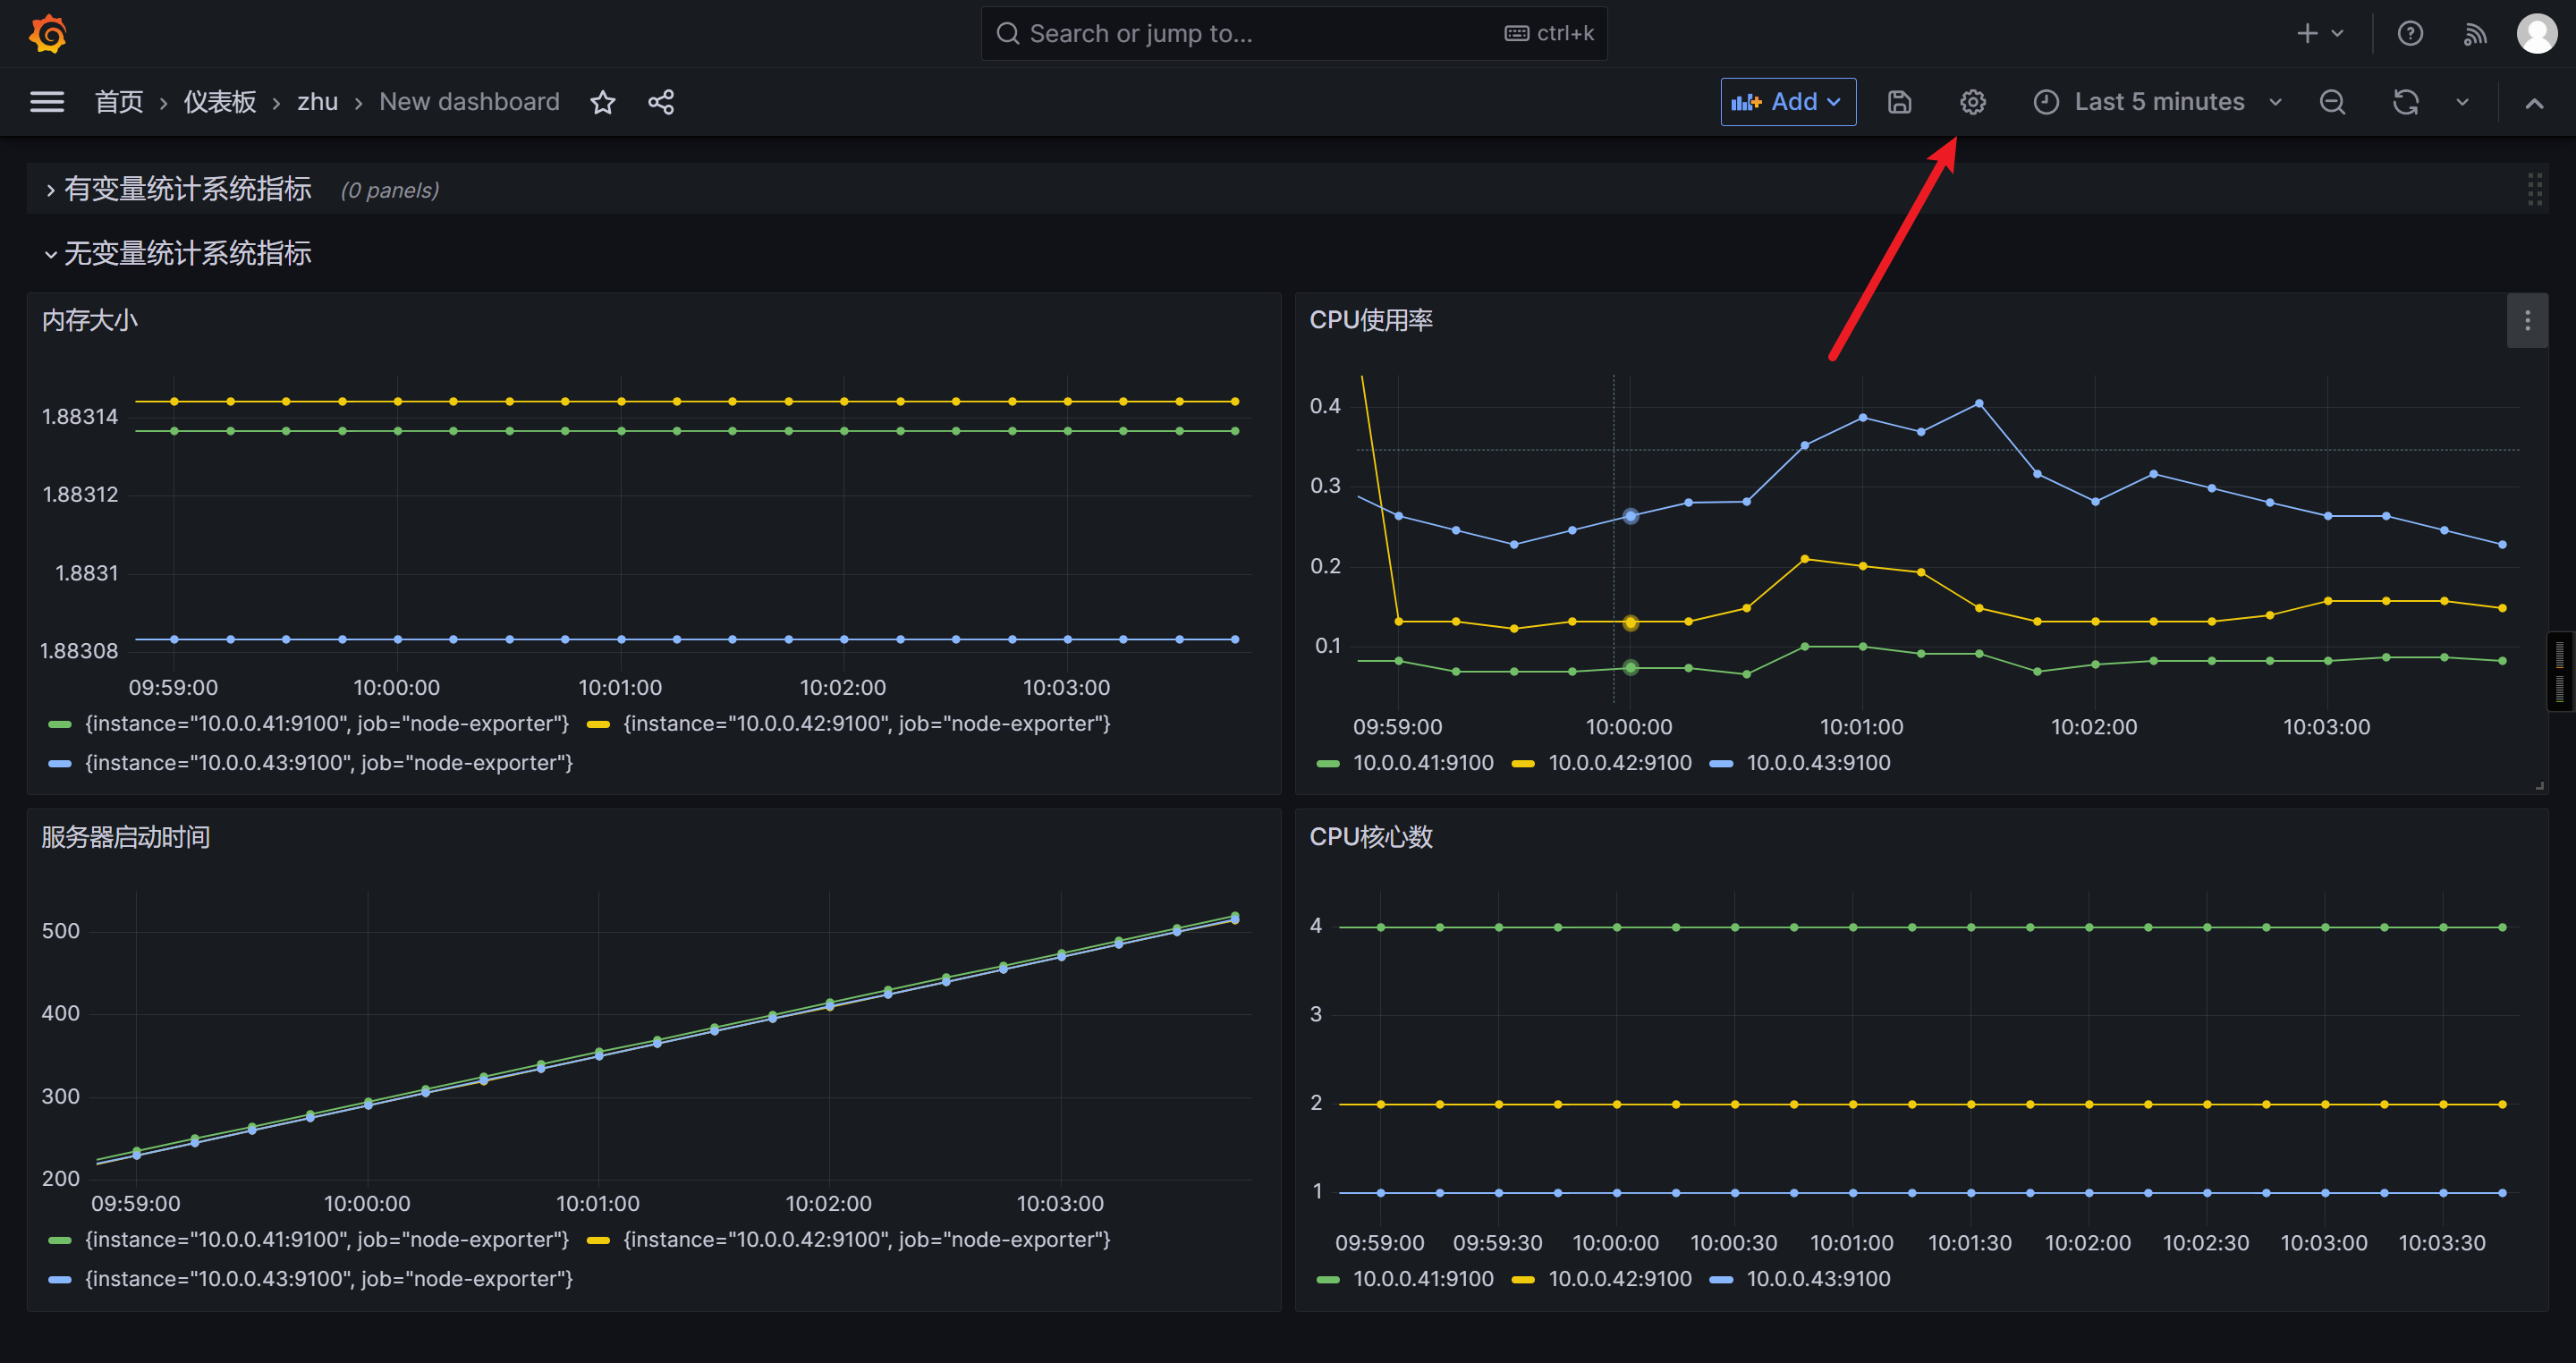Toggle 10.0.0.43:9100 series in CPU核心数 legend

[x=1817, y=1279]
